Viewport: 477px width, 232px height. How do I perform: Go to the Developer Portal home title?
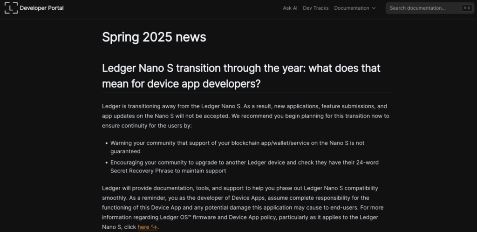coord(41,8)
